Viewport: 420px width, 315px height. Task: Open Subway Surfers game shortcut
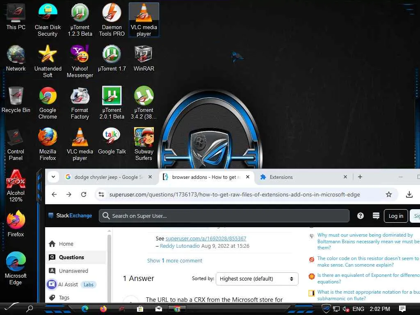pyautogui.click(x=144, y=145)
